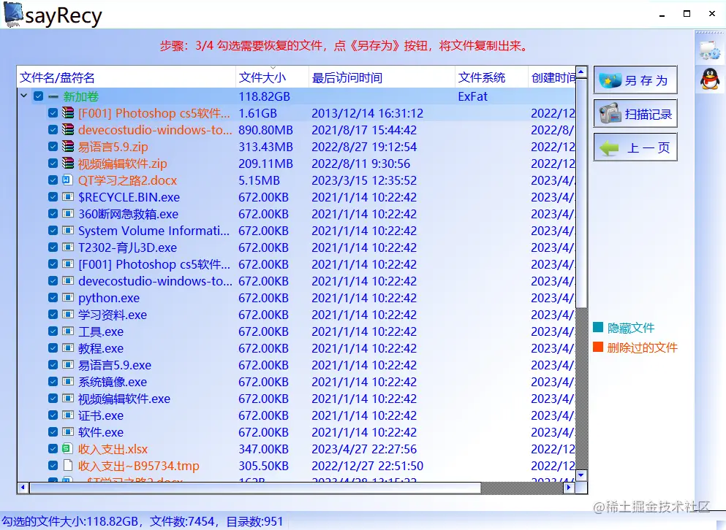Uncheck the 视频编辑软件.zip checkbox

[x=53, y=164]
